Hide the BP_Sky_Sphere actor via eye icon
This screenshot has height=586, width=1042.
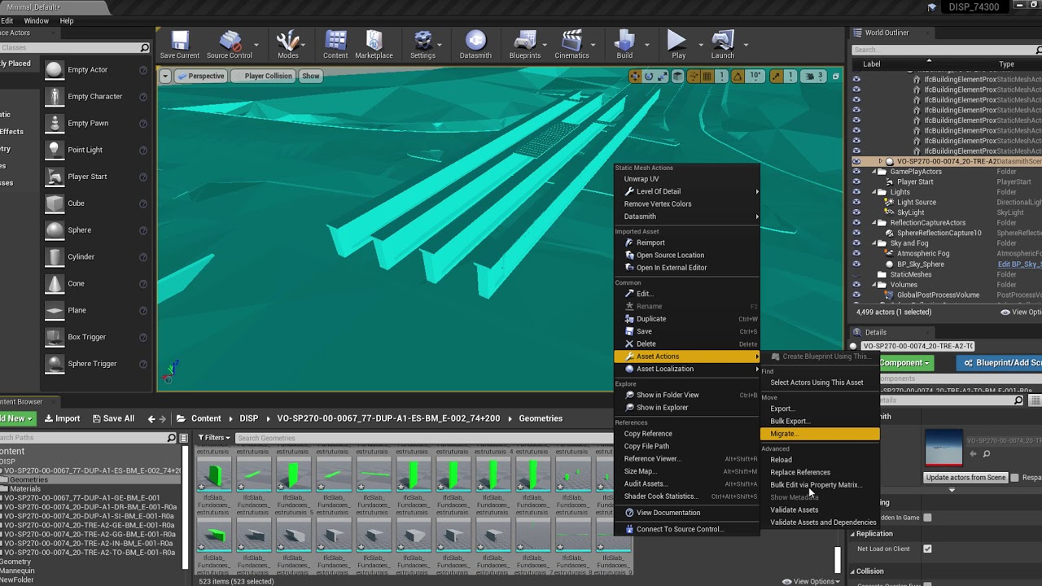click(856, 265)
